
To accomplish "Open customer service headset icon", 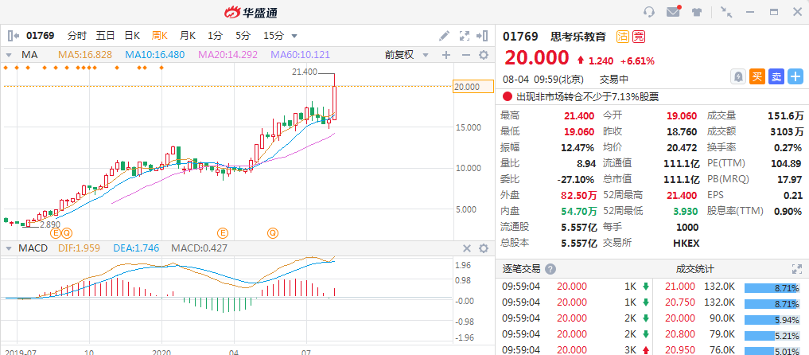I will [649, 12].
